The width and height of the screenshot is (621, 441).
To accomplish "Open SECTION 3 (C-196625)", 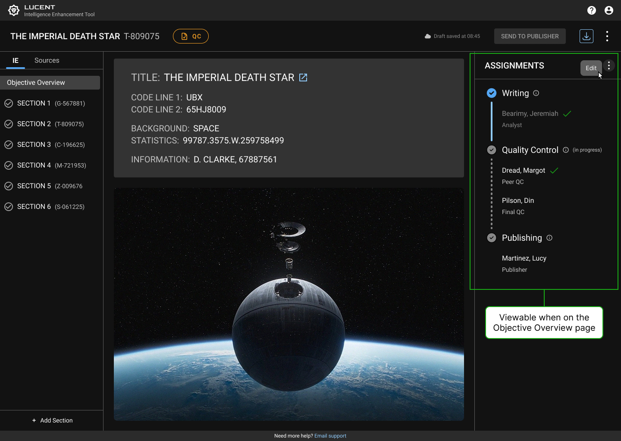I will pyautogui.click(x=51, y=145).
